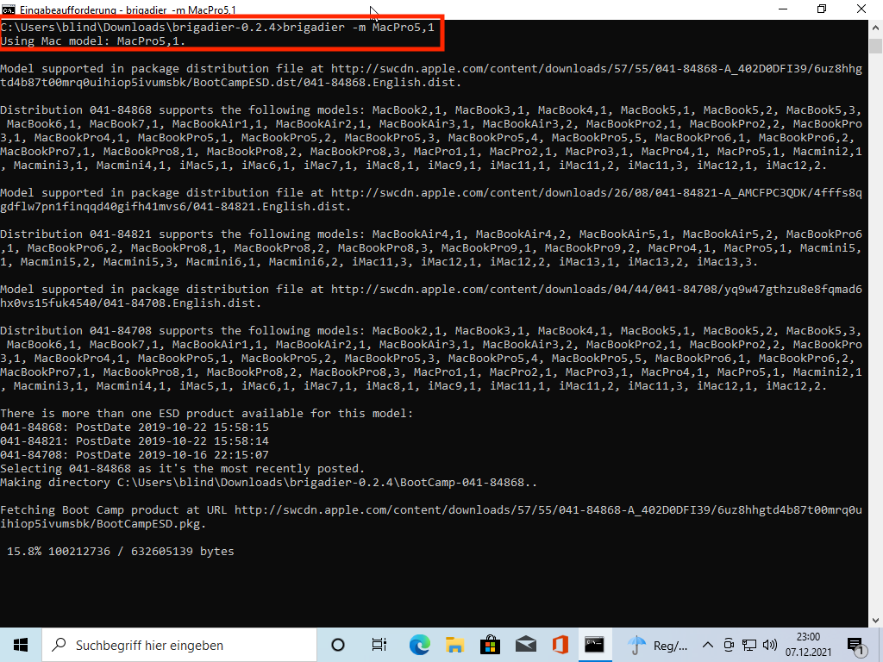Open the Windows Start menu
The width and height of the screenshot is (883, 662).
pyautogui.click(x=21, y=645)
